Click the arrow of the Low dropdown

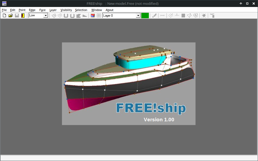(x=46, y=16)
